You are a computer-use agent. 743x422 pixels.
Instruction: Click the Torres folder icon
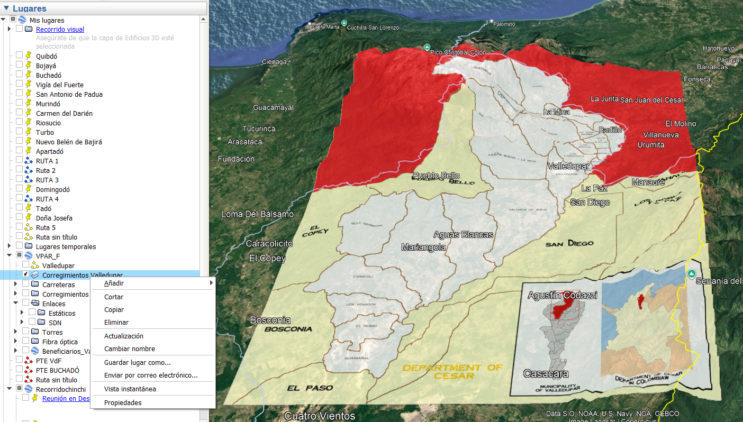(x=35, y=332)
